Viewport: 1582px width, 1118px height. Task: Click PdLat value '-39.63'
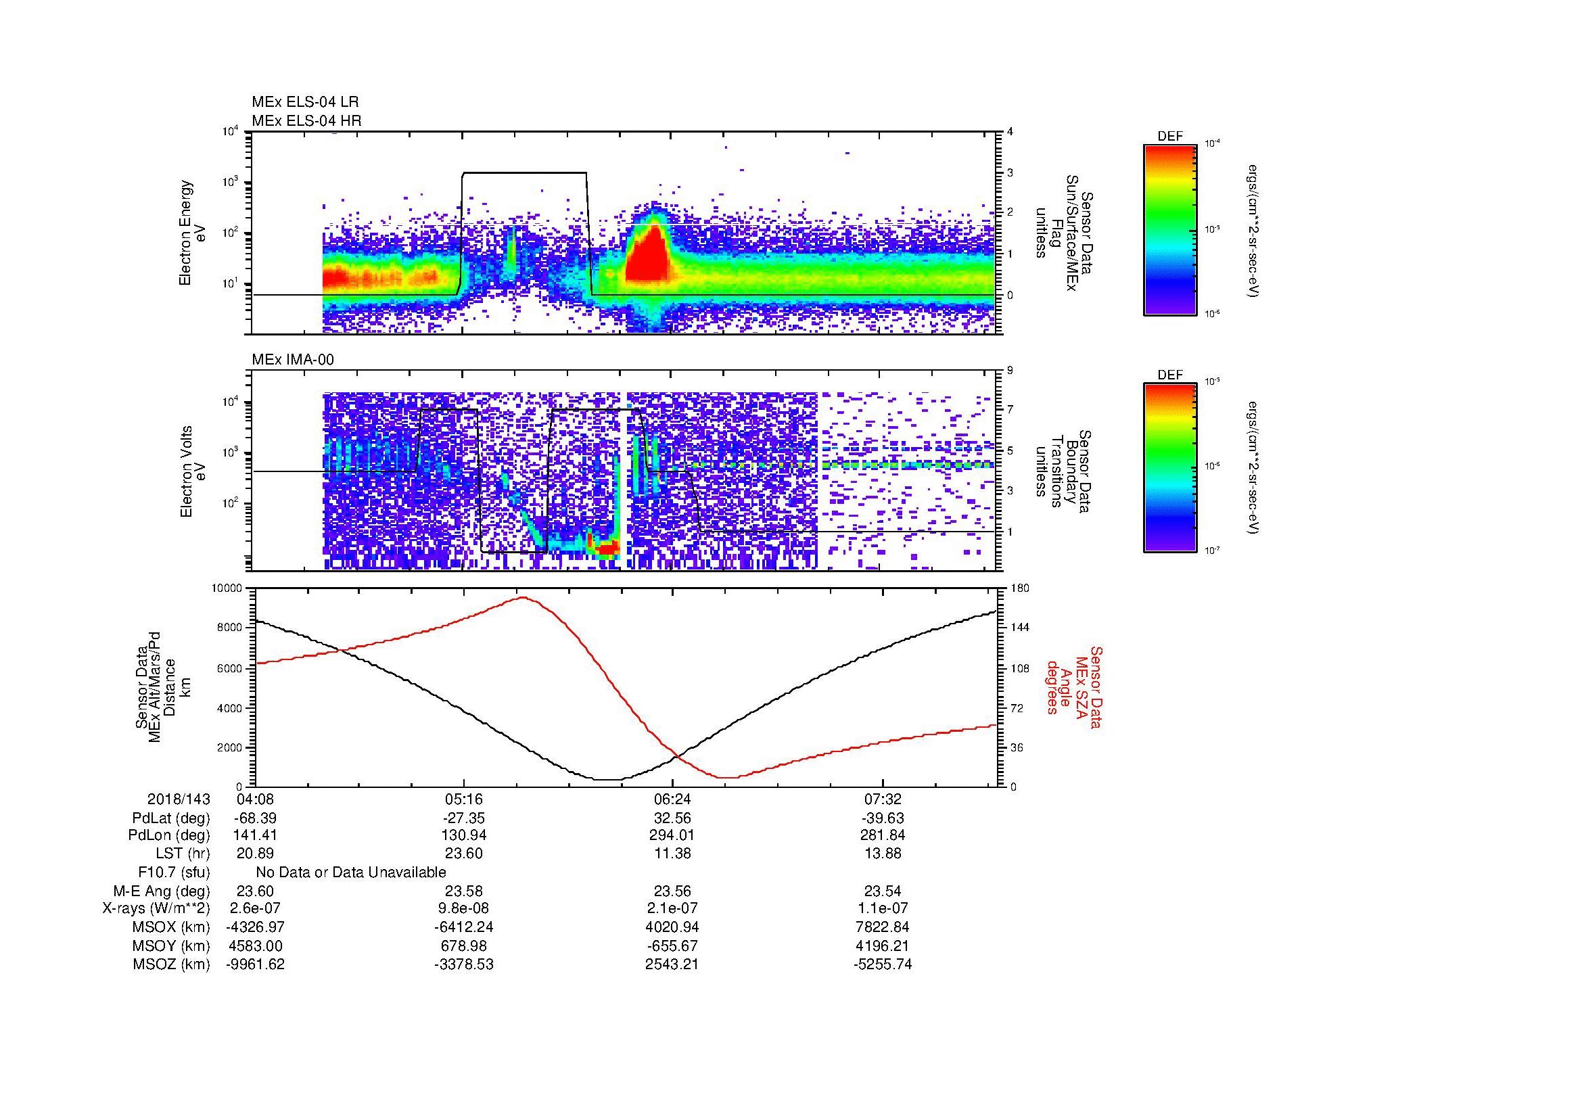coord(883,818)
